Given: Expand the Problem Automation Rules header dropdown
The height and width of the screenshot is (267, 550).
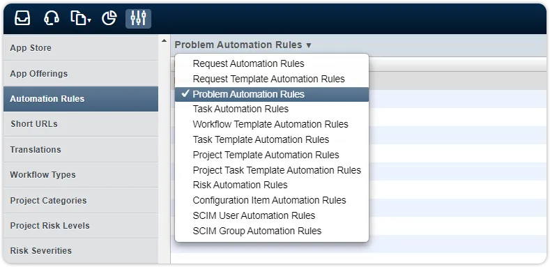Looking at the screenshot, I should click(243, 45).
